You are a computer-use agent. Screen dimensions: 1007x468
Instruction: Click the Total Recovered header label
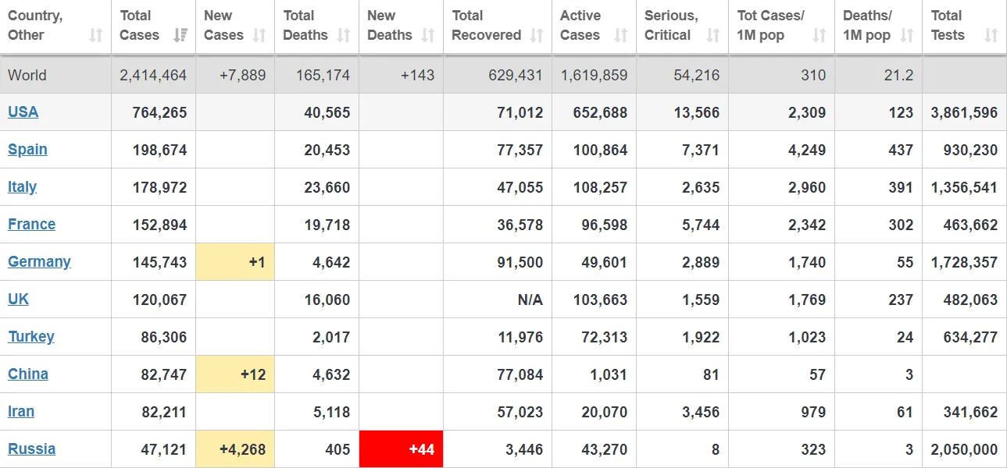click(x=486, y=25)
